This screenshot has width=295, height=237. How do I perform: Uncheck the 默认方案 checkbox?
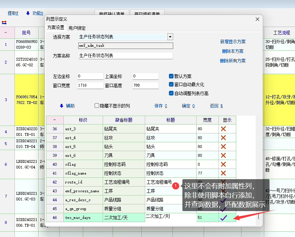tap(171, 76)
